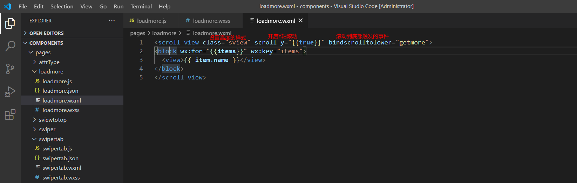The height and width of the screenshot is (183, 577).
Task: Open the Source Control view
Action: (10, 69)
